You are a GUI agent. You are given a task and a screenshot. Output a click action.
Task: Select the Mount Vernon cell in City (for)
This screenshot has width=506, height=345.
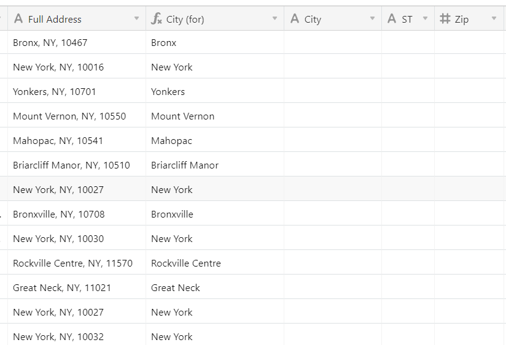(215, 116)
